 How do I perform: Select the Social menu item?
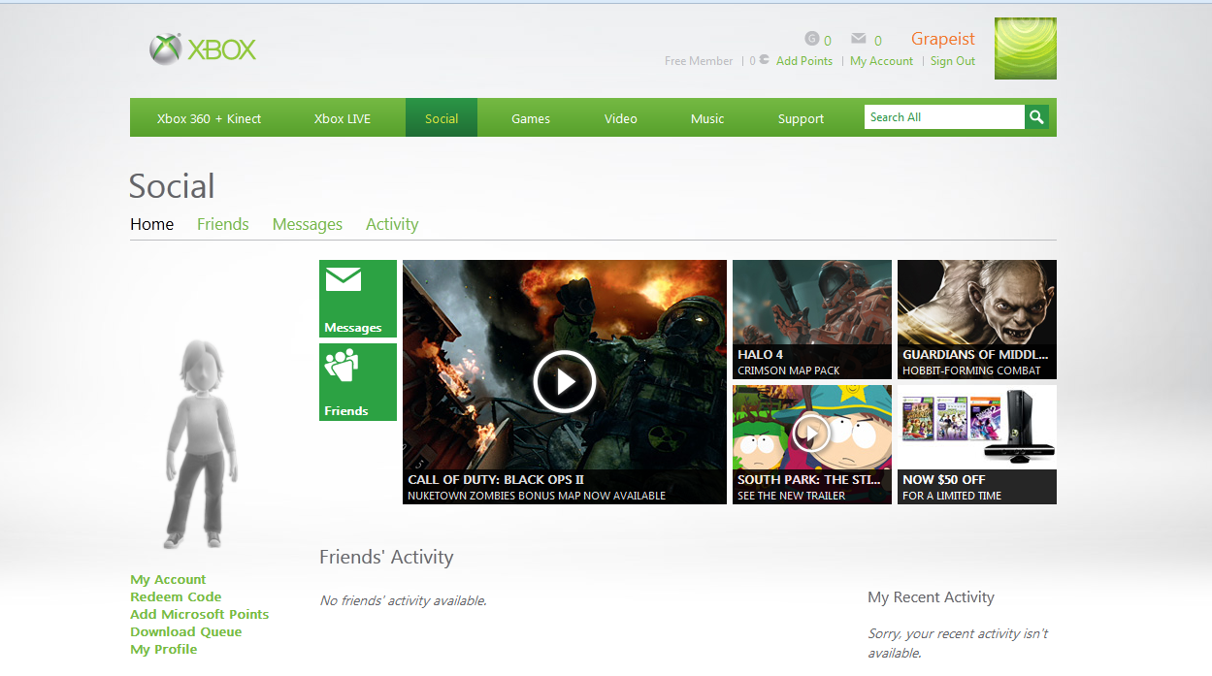click(442, 118)
